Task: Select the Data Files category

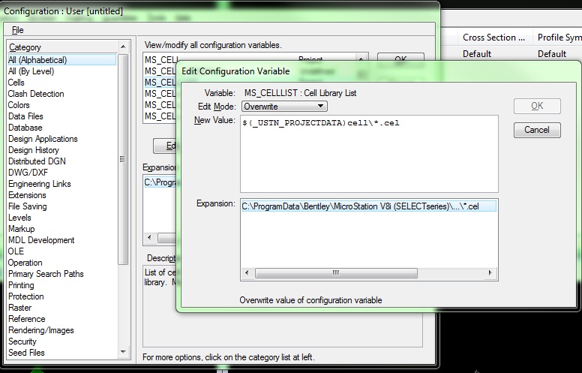Action: [25, 116]
